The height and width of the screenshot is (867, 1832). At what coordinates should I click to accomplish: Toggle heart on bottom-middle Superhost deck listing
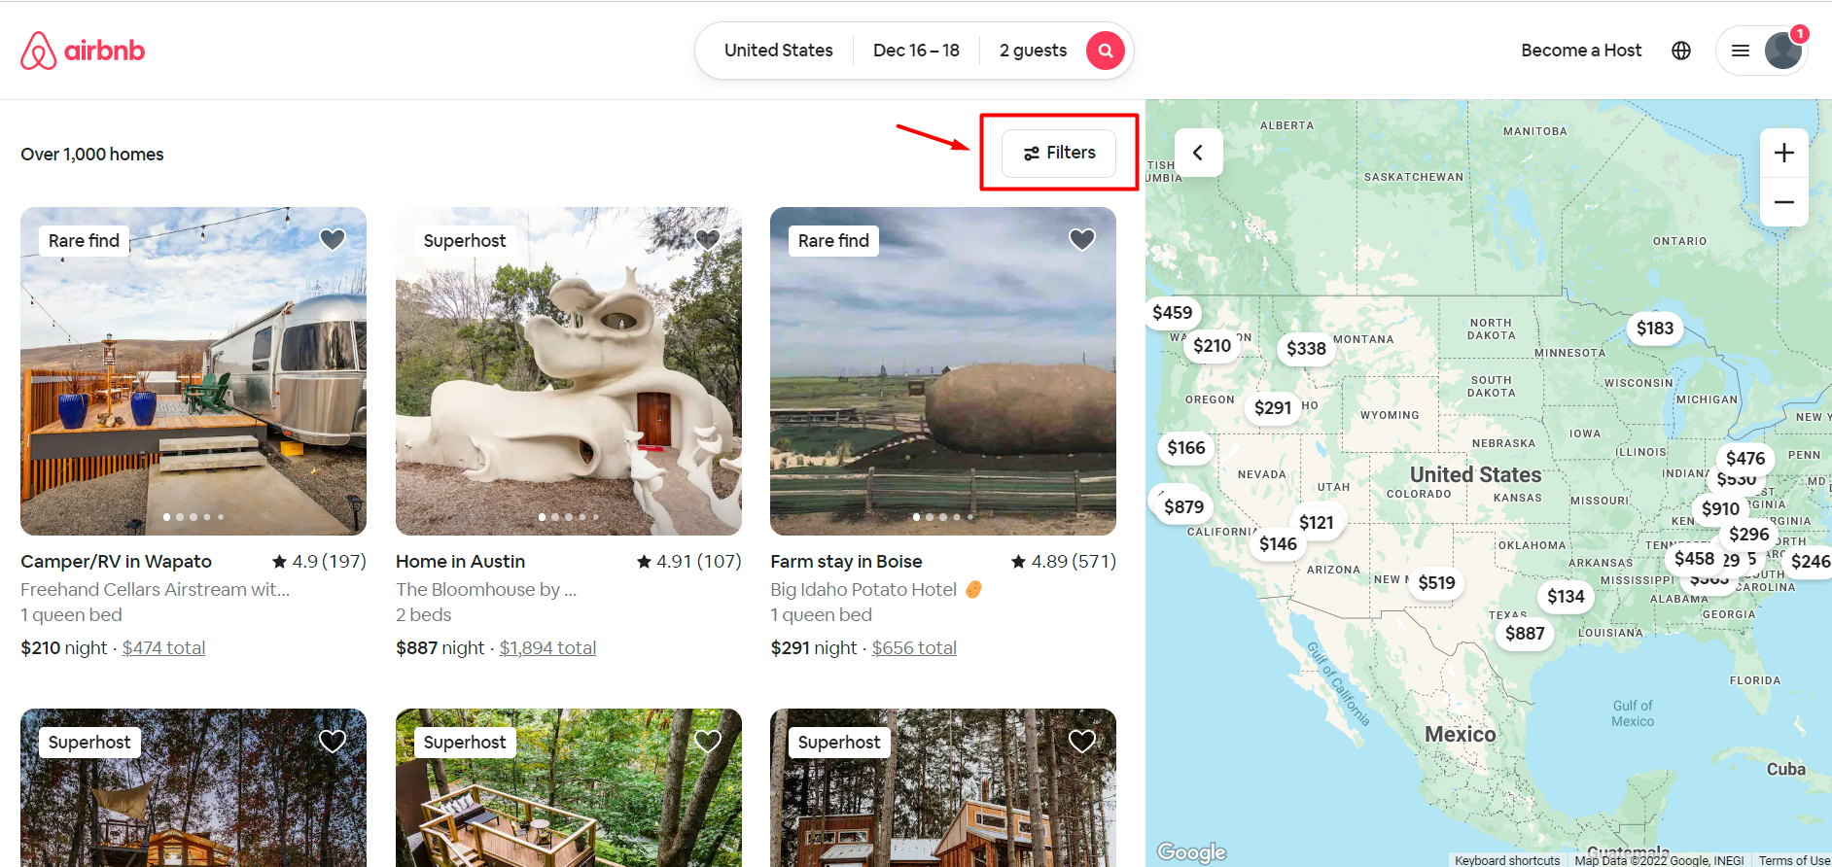click(x=708, y=742)
